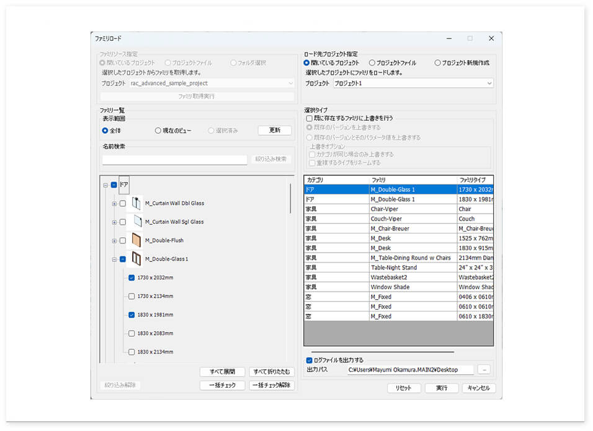Image resolution: width=593 pixels, height=431 pixels.
Task: Click the M_Curtain Wall Sgl Glass family icon
Action: point(135,222)
